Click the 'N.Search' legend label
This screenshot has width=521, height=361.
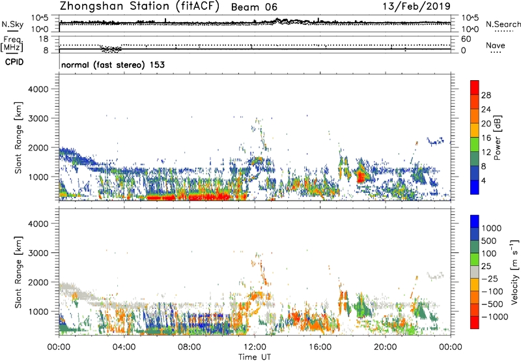[x=503, y=24]
